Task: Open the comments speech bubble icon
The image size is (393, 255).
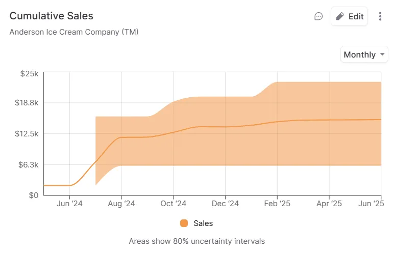Action: 318,16
